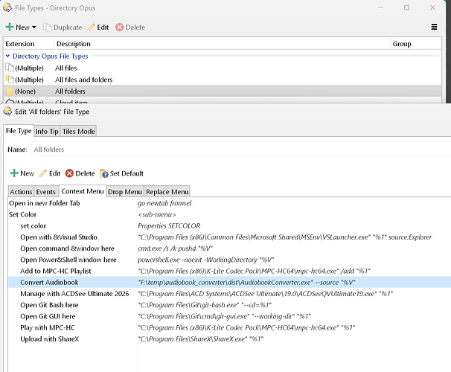Click the AudiobookConverter.exe command text
The height and width of the screenshot is (372, 451).
(247, 282)
